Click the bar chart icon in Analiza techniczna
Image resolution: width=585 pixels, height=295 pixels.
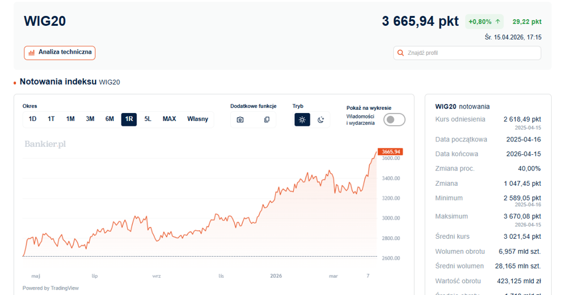coord(31,52)
